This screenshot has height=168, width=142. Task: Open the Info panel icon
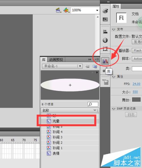tap(105, 40)
